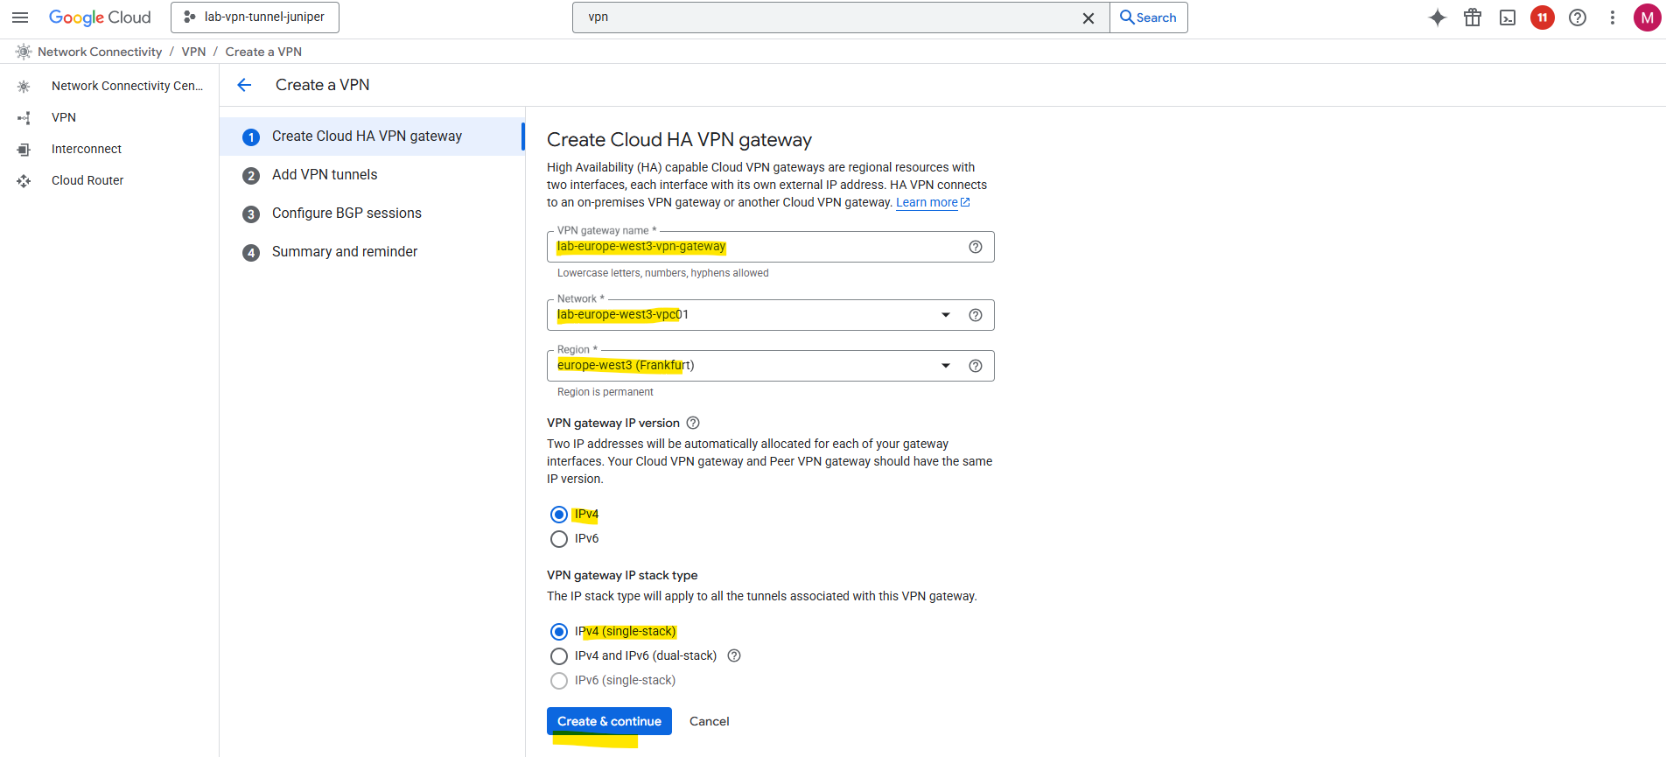This screenshot has height=757, width=1666.
Task: Select IPv4 gateway IP version
Action: 559,515
